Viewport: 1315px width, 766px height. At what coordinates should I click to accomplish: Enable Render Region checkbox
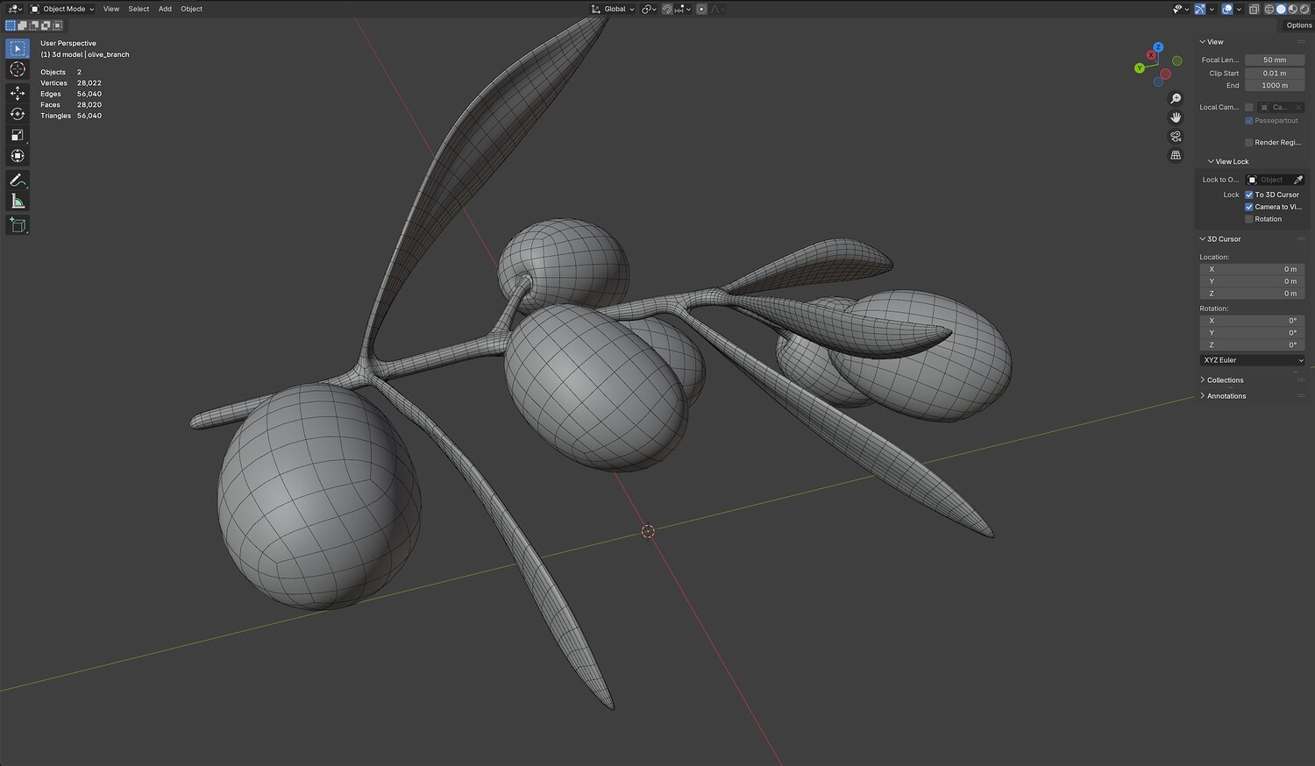(x=1249, y=142)
